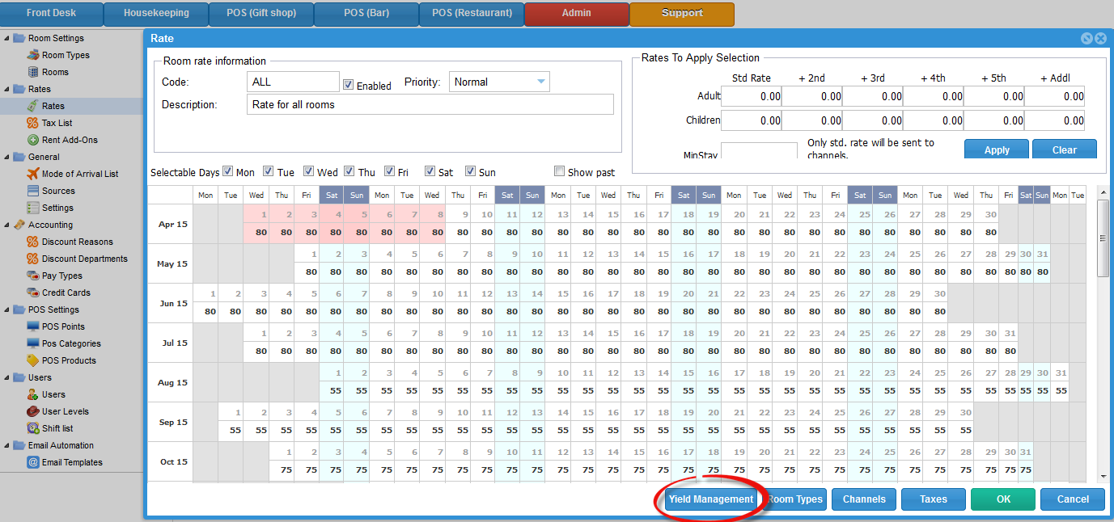Click the Mode of Arrival airplane icon
Image resolution: width=1114 pixels, height=522 pixels.
click(x=33, y=174)
